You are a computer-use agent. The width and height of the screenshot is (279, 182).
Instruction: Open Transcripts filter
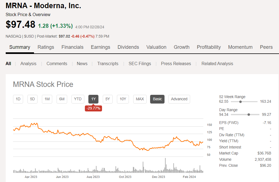[108, 63]
